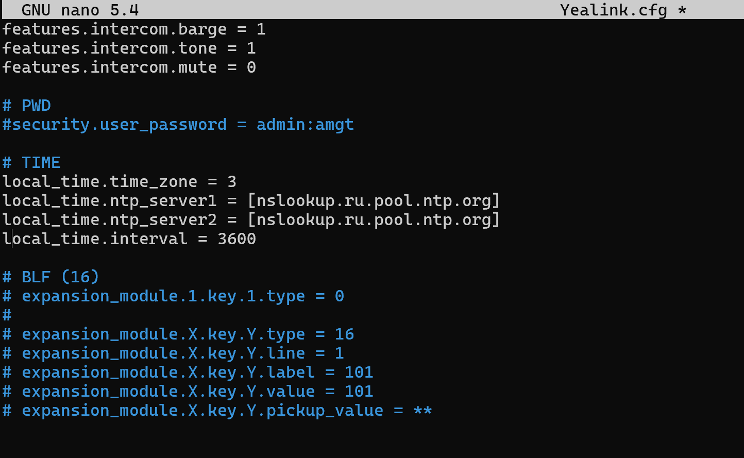744x458 pixels.
Task: Click the ntp_server1 address in brackets
Action: pos(374,201)
